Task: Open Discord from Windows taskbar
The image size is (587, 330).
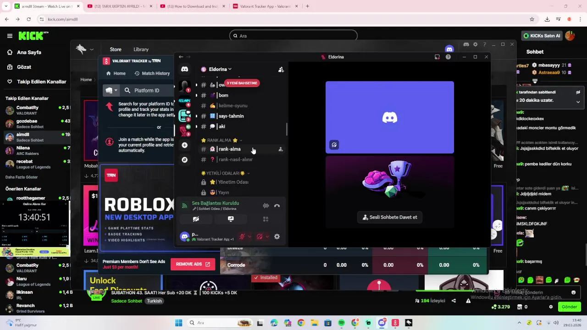Action: coord(382,323)
